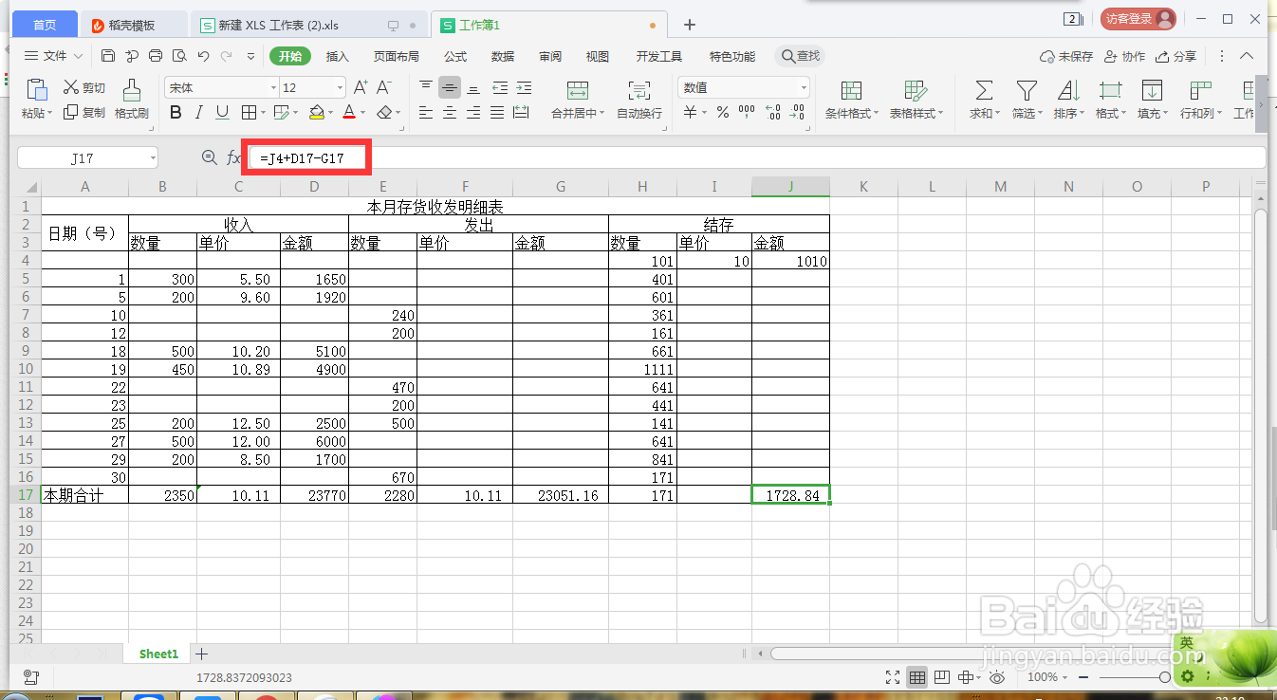Click cell containing 本期合计
This screenshot has height=700, width=1277.
pyautogui.click(x=84, y=495)
